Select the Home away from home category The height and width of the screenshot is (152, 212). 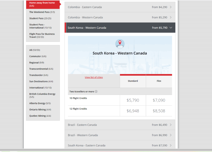click(x=42, y=4)
